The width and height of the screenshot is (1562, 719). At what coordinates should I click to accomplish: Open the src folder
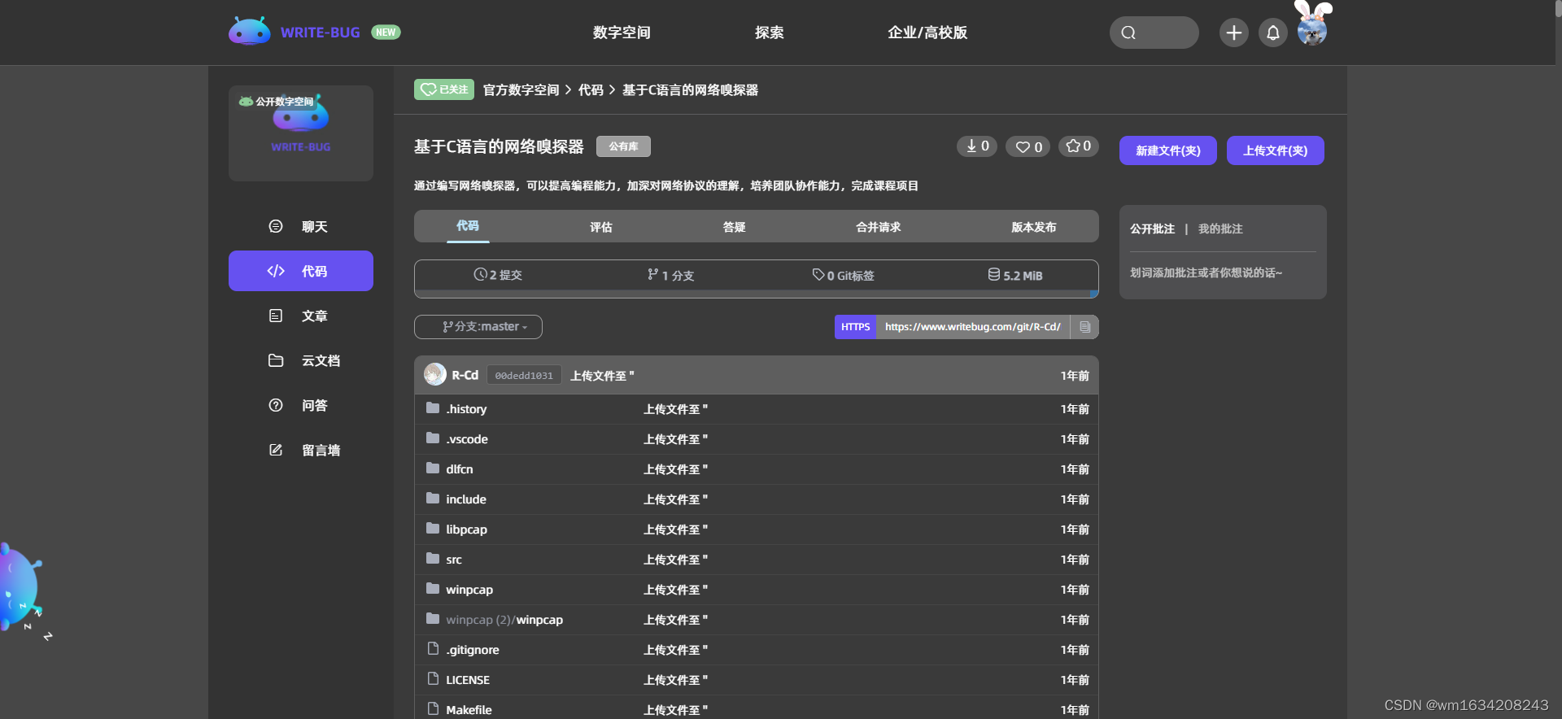pos(454,560)
